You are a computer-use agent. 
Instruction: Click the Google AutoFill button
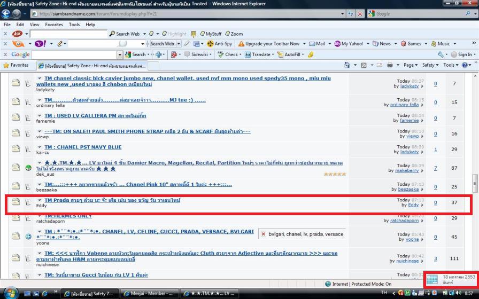(289, 54)
